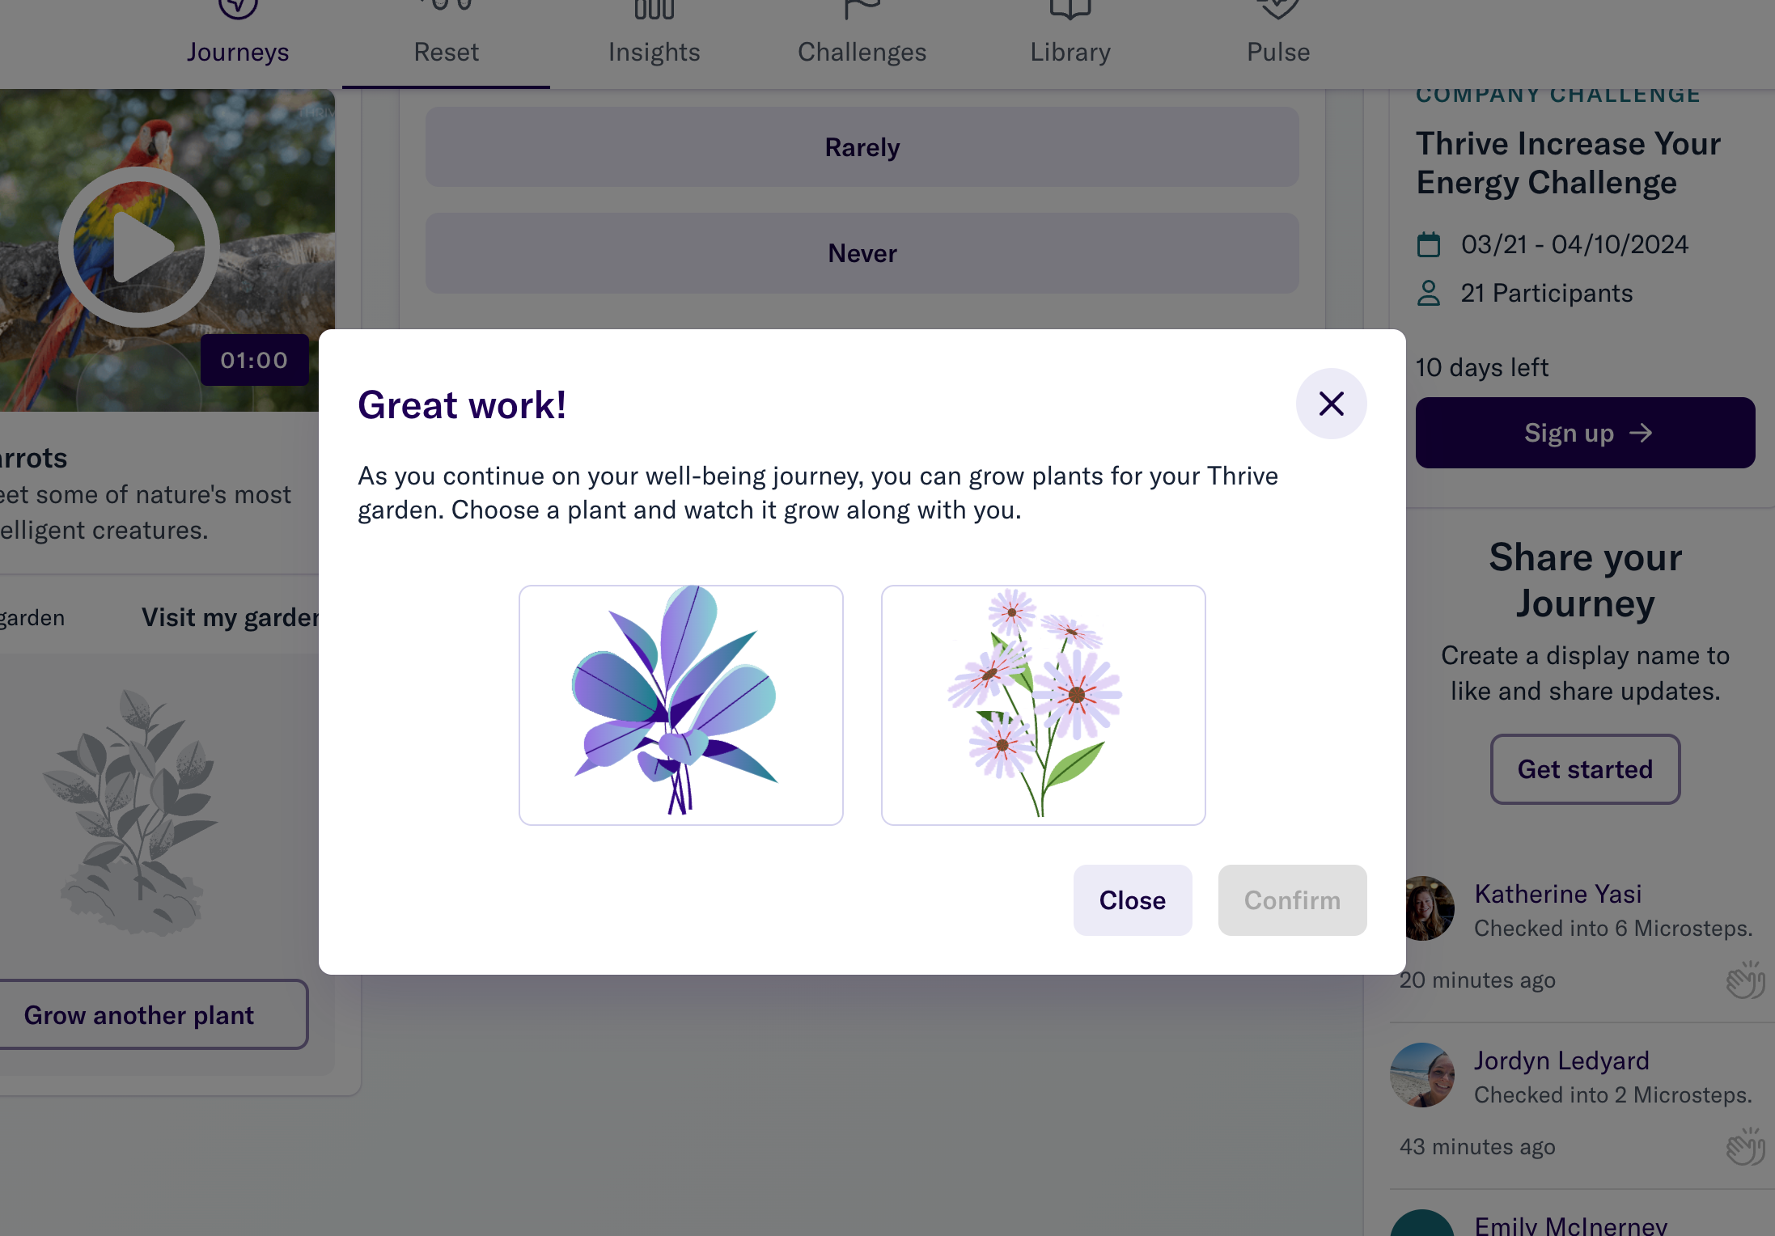The width and height of the screenshot is (1775, 1236).
Task: Click the 'Share your Journey' heading
Action: point(1585,580)
